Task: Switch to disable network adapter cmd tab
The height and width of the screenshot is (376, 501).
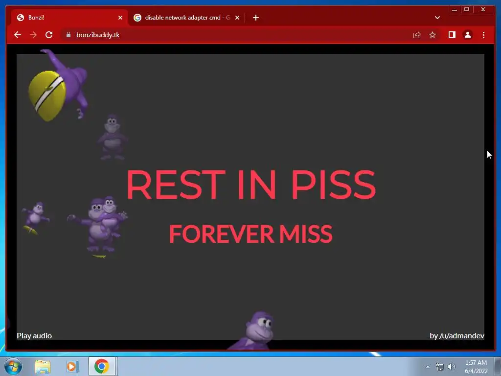Action: coord(187,18)
